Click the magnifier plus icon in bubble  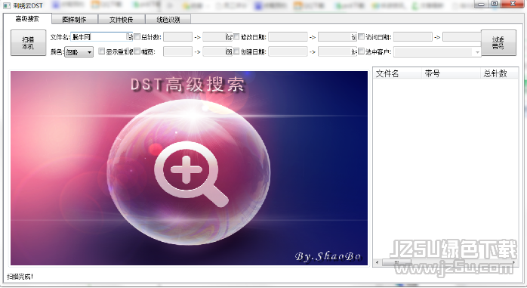[x=190, y=174]
